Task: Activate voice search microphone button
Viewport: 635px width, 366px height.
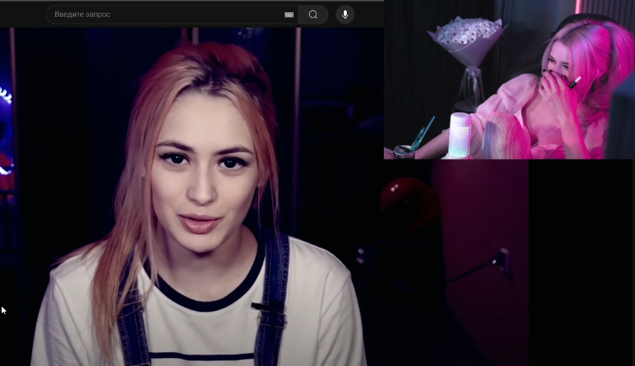Action: (345, 15)
